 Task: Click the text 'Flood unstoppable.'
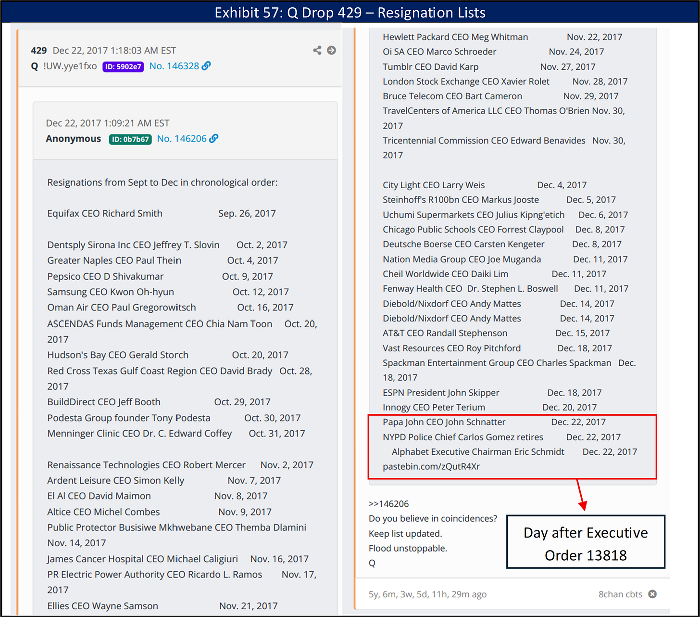pyautogui.click(x=408, y=548)
